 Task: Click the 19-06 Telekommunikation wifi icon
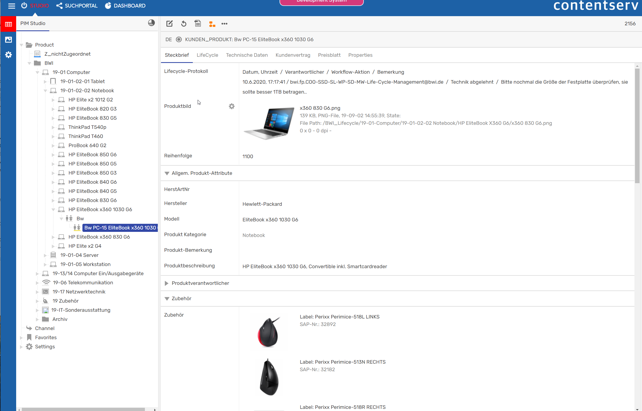coord(46,282)
